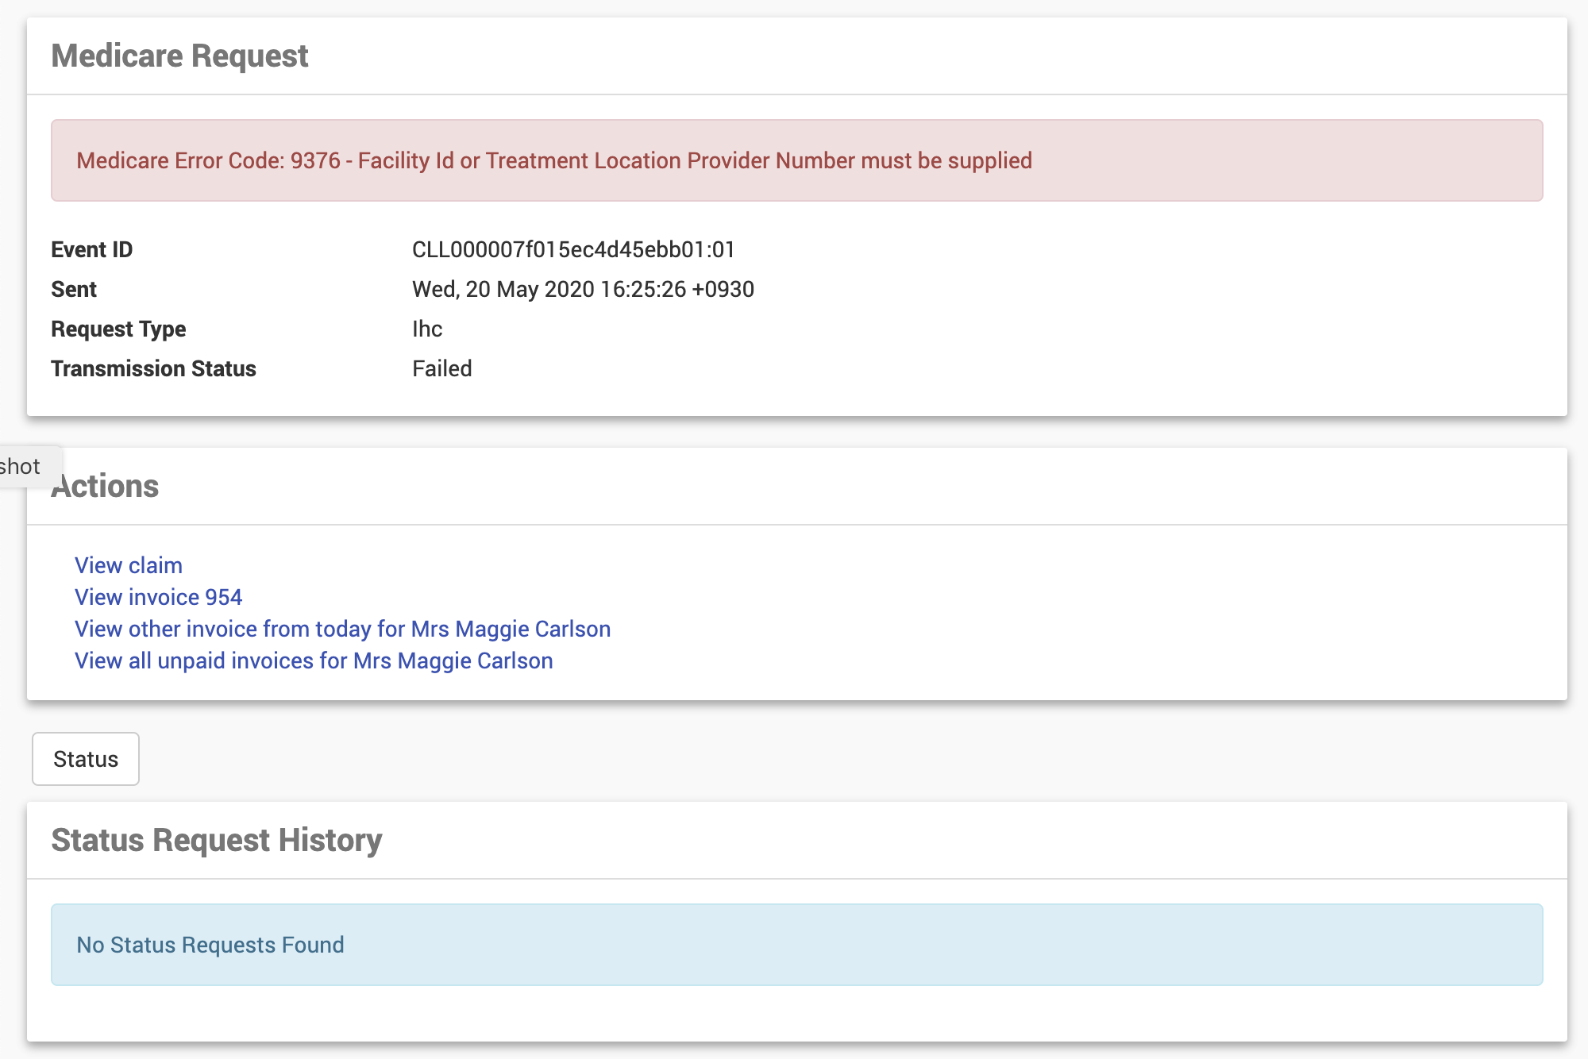This screenshot has width=1588, height=1059.
Task: Click the Actions panel heading
Action: point(111,486)
